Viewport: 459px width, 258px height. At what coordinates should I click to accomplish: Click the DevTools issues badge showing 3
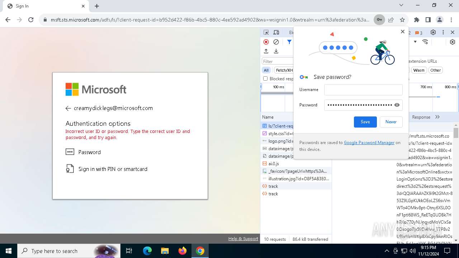[418, 33]
